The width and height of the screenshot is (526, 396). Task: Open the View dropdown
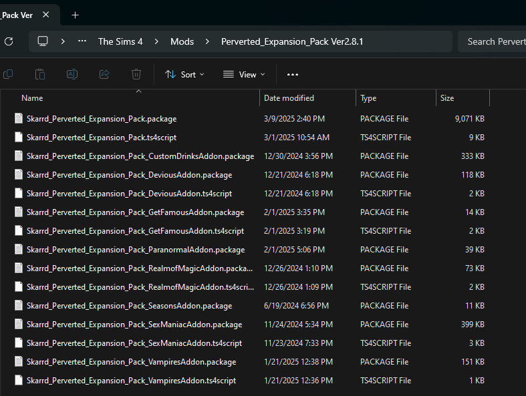[244, 74]
